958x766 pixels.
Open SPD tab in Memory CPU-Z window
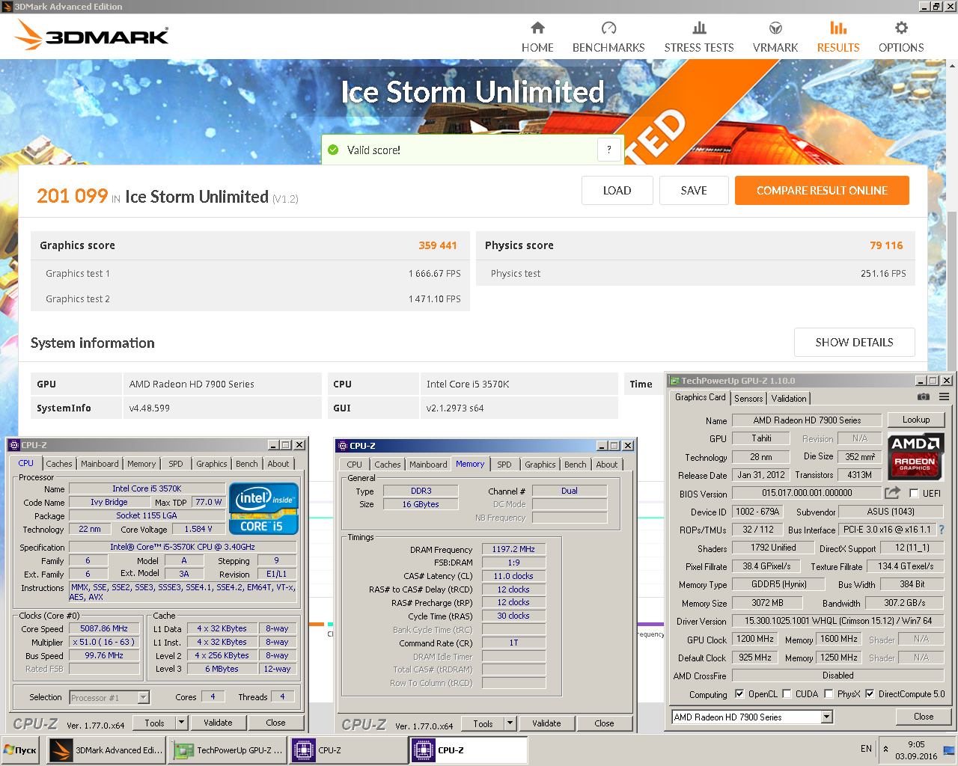[x=504, y=465]
